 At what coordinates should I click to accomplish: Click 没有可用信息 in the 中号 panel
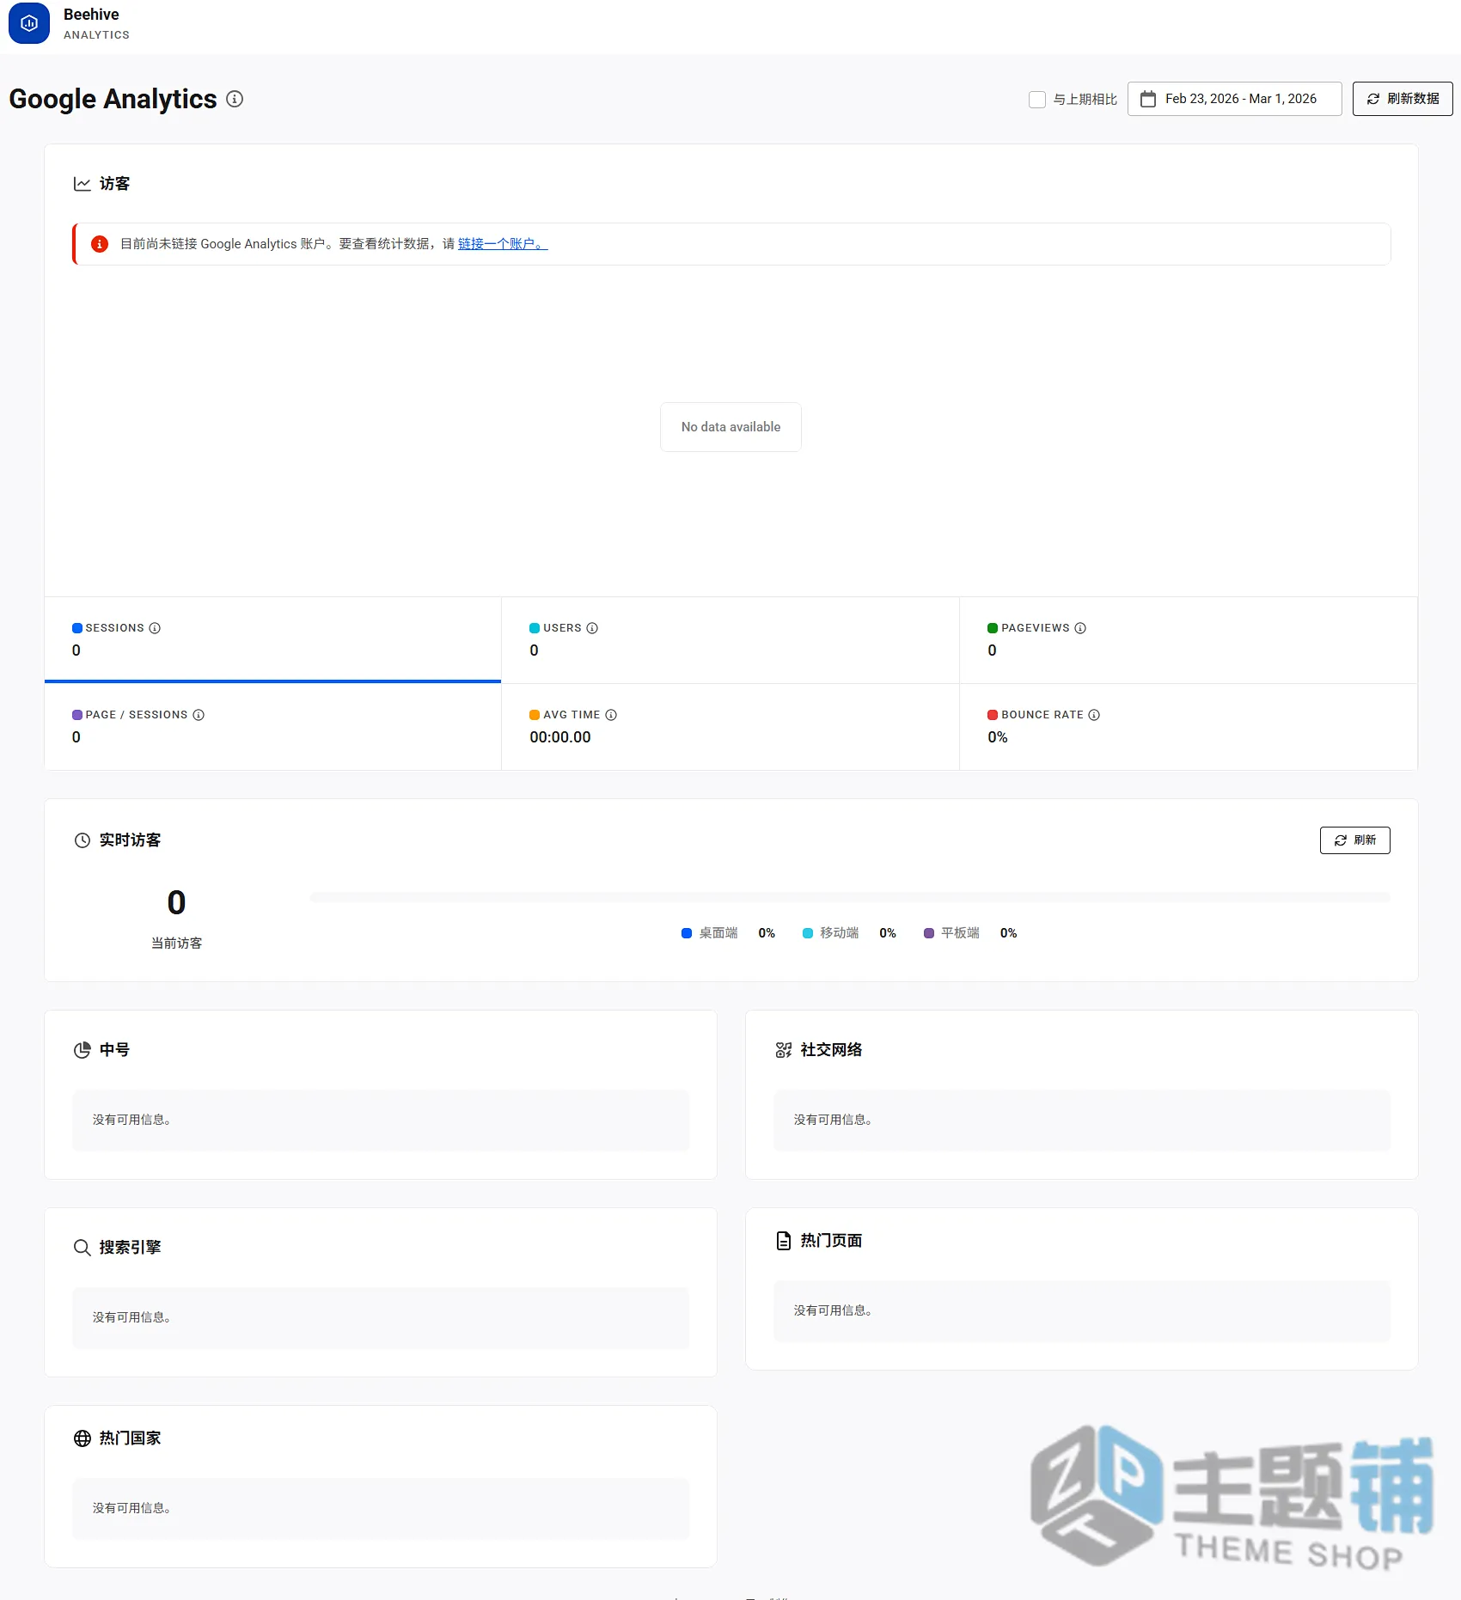[x=131, y=1120]
